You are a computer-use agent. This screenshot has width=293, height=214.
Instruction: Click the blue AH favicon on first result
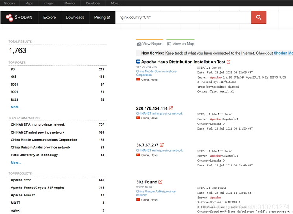point(138,62)
